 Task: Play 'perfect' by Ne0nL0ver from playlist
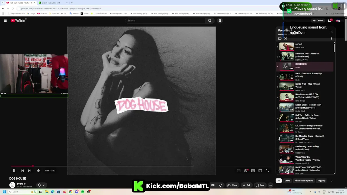pyautogui.click(x=305, y=47)
